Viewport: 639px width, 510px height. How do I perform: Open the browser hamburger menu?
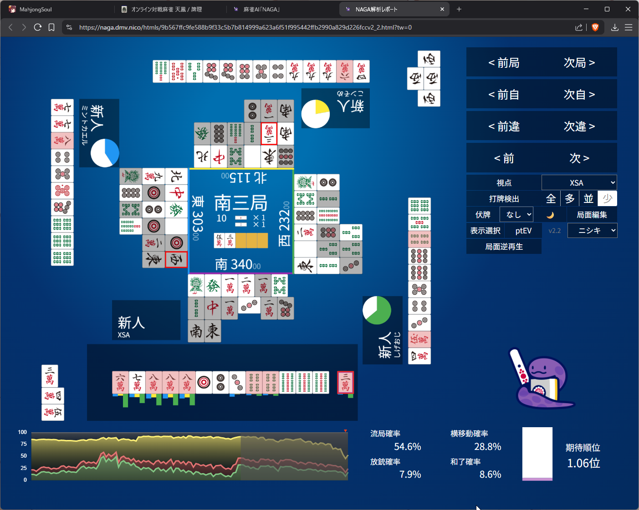(629, 27)
